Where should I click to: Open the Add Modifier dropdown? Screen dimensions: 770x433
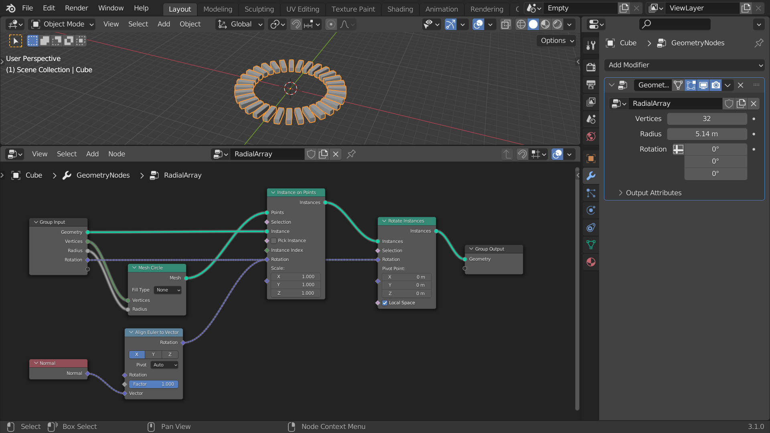[x=684, y=65]
